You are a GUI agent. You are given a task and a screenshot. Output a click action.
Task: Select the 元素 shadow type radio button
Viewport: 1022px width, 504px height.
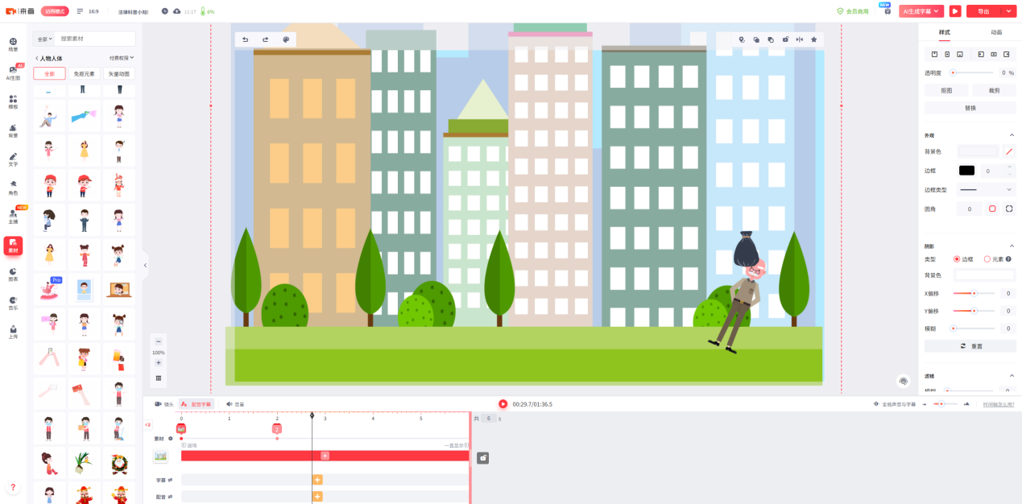[987, 259]
